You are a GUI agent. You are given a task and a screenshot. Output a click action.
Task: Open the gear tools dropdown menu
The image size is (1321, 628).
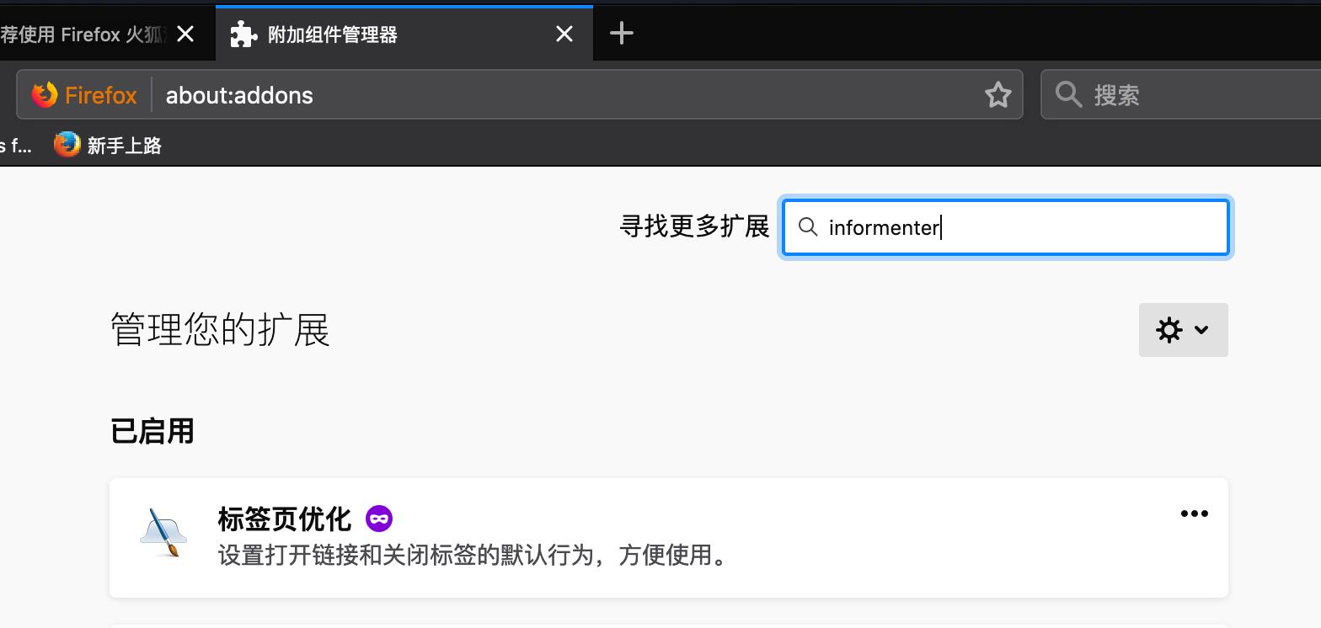(x=1183, y=330)
